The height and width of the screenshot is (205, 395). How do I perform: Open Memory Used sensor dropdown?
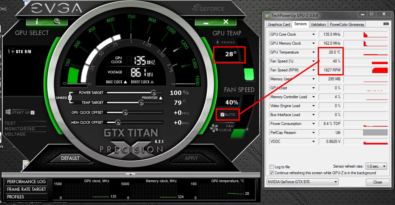point(313,79)
